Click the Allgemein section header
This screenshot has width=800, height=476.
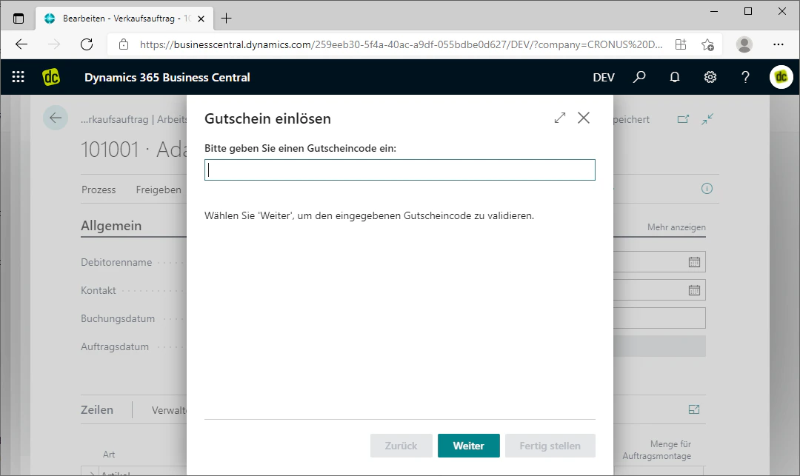tap(111, 226)
